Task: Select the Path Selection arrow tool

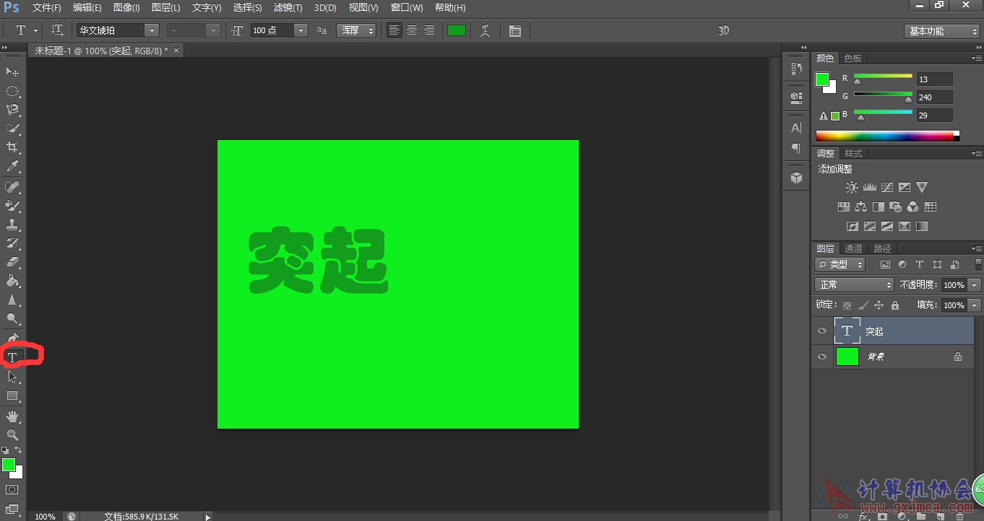Action: (12, 376)
